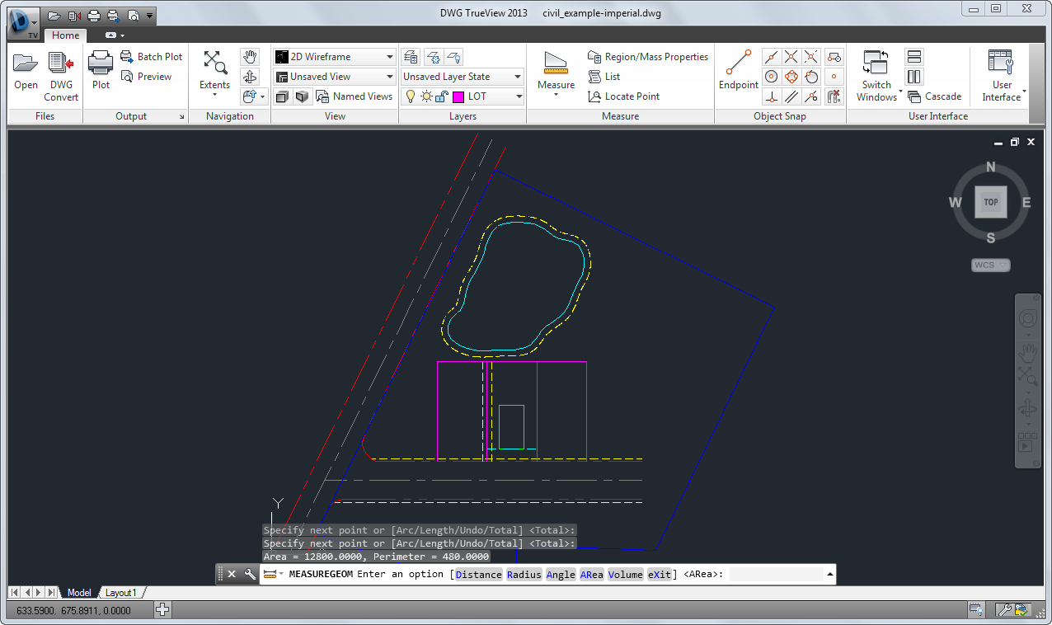The width and height of the screenshot is (1052, 625).
Task: Switch to the Layout1 tab
Action: click(x=120, y=593)
